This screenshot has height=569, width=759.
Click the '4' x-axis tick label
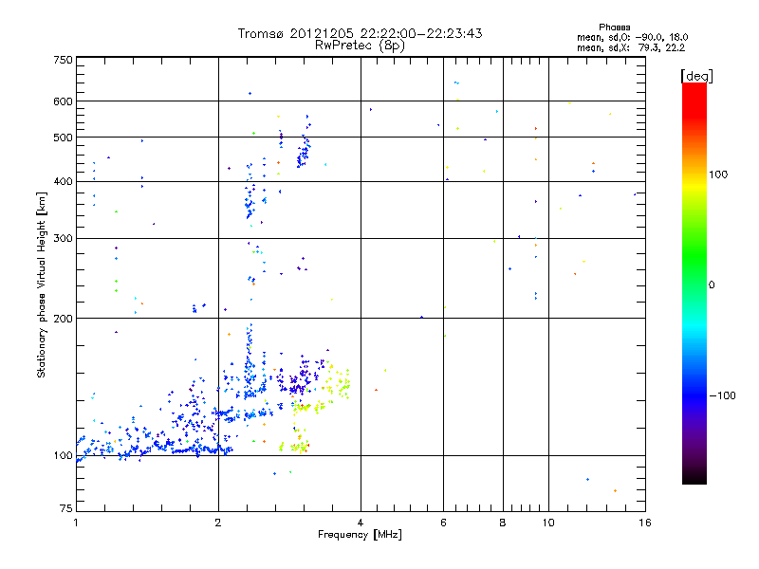coord(361,523)
